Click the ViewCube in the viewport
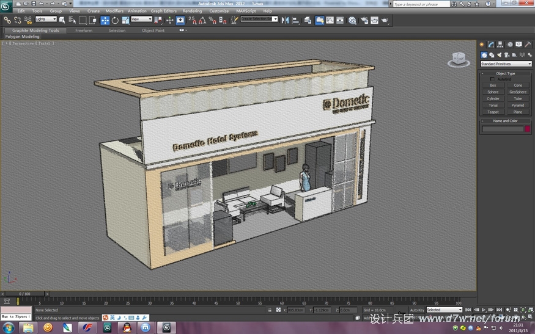Image resolution: width=535 pixels, height=334 pixels. click(459, 59)
